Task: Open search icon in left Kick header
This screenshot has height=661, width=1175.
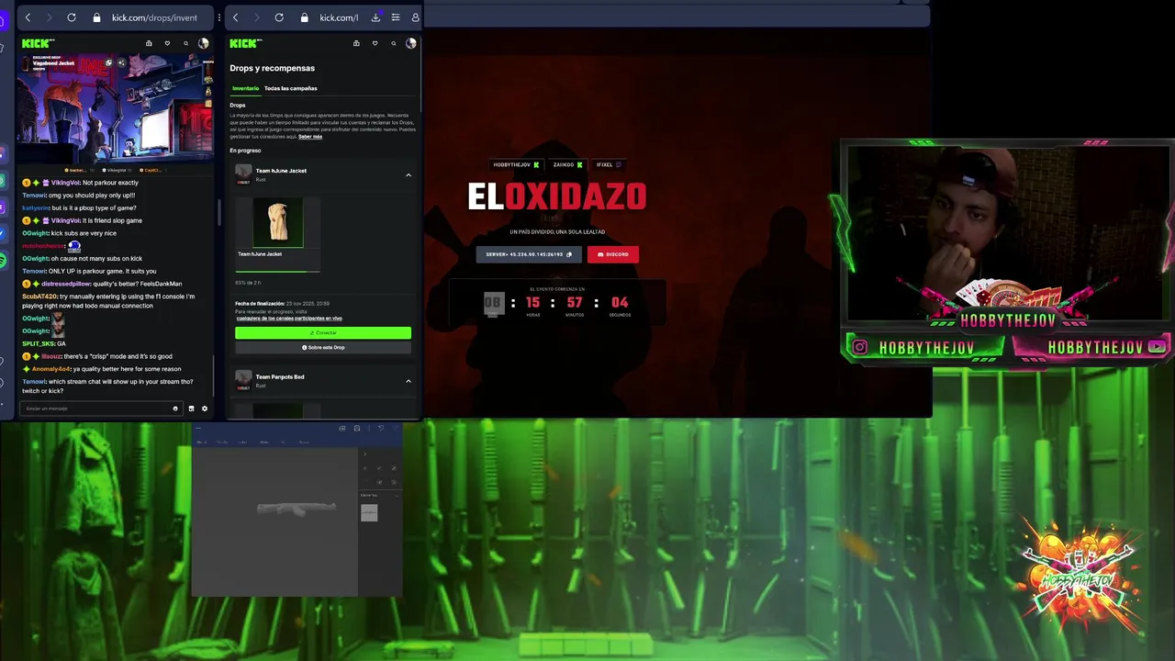Action: [185, 43]
